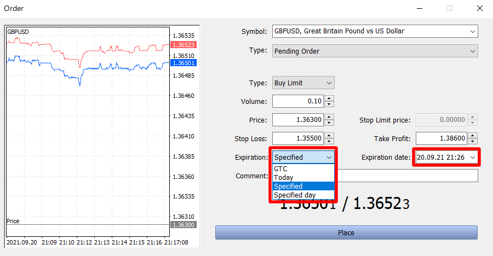Viewport: 493px width, 256px height.
Task: Click the 1.36300 price line on the chart
Action: [x=88, y=225]
